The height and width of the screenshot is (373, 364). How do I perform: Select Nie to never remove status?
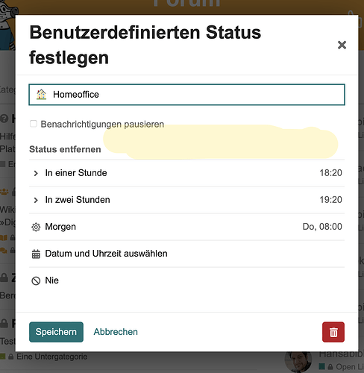[186, 280]
